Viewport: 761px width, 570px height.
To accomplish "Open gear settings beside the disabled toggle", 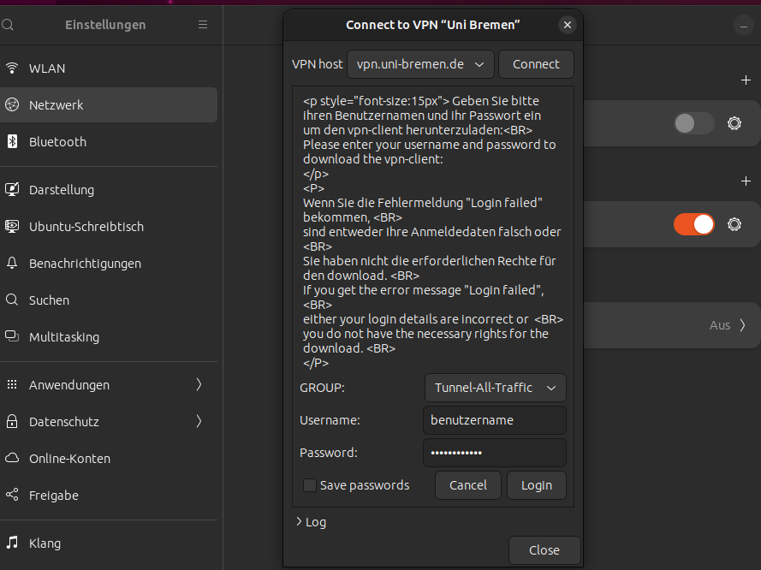I will point(734,123).
